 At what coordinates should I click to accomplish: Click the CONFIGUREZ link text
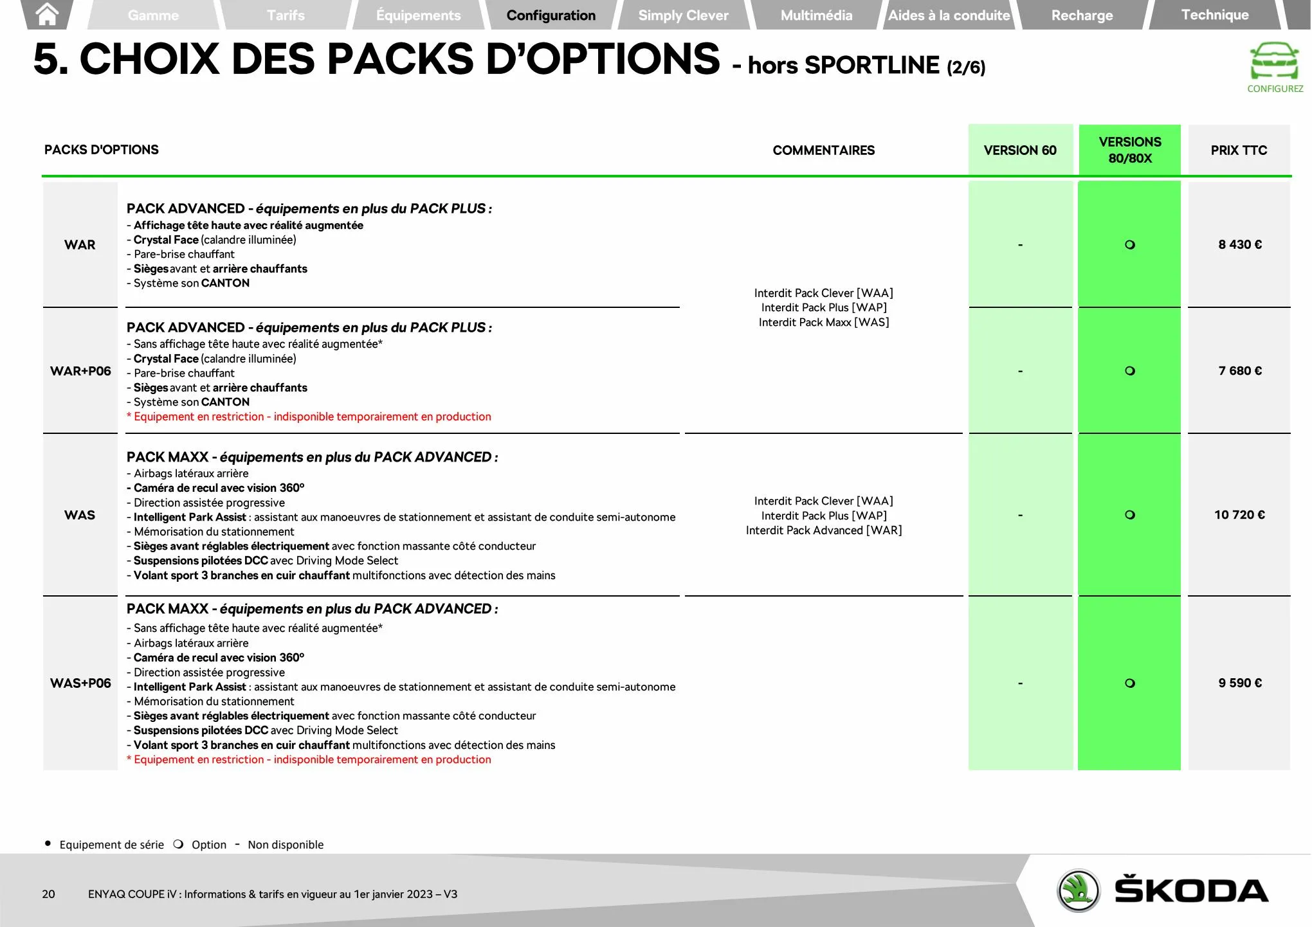click(1275, 89)
